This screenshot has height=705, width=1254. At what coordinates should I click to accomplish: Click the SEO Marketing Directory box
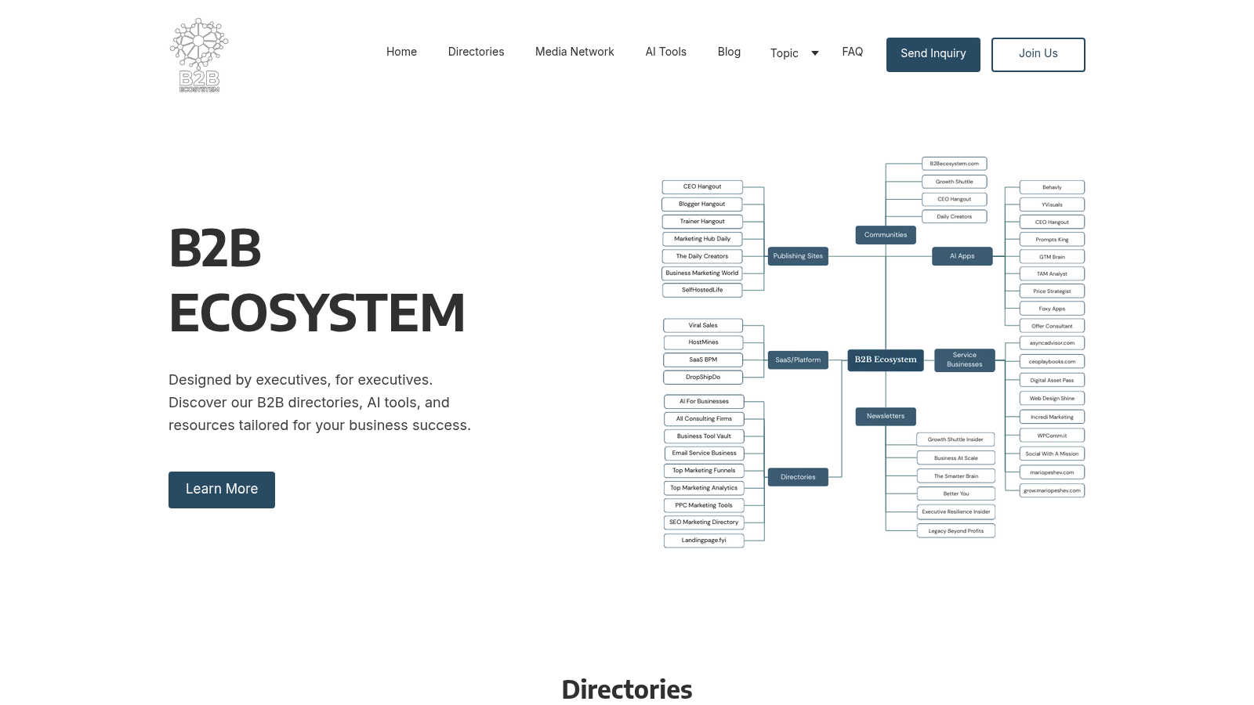tap(704, 522)
